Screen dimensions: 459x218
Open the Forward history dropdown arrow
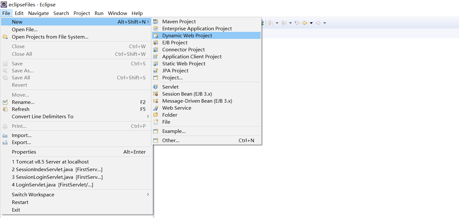325,23
